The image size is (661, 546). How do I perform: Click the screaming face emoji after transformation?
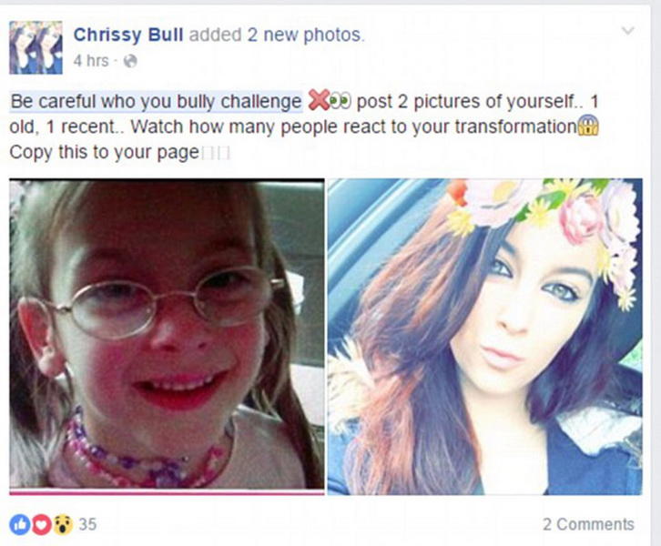point(588,126)
